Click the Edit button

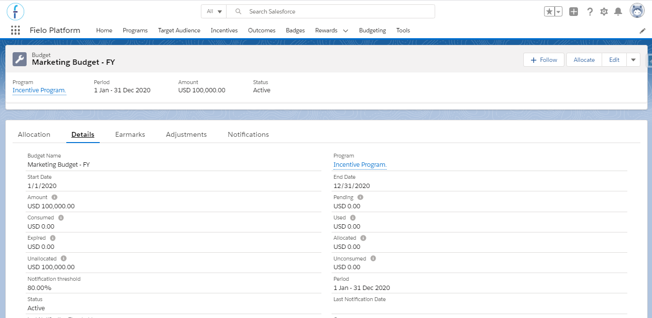pos(614,60)
